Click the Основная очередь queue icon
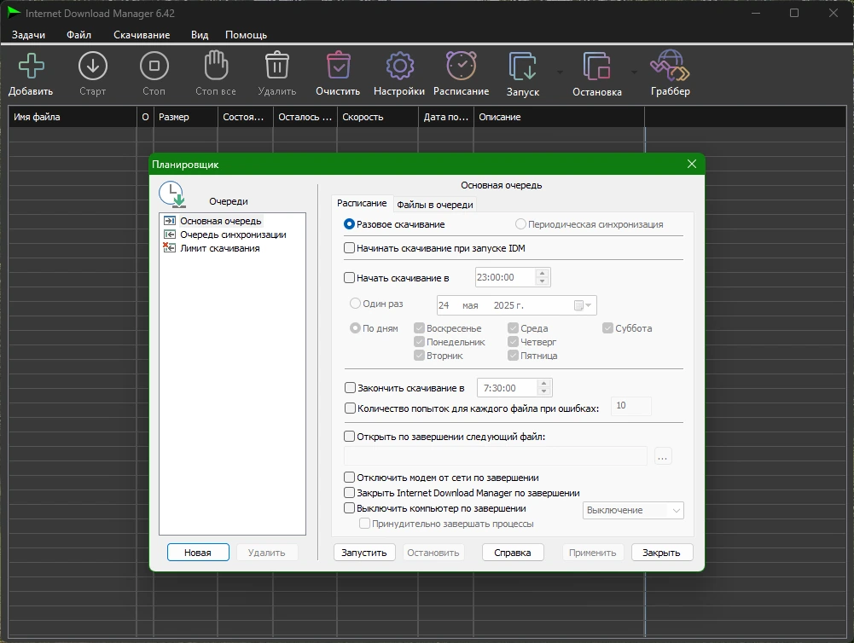This screenshot has width=854, height=643. tap(170, 221)
